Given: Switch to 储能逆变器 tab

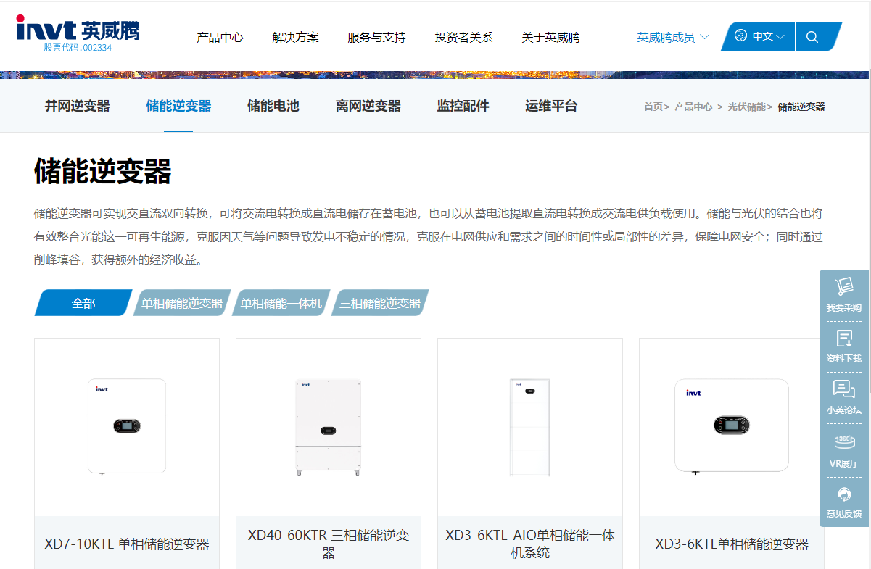Looking at the screenshot, I should pyautogui.click(x=178, y=106).
